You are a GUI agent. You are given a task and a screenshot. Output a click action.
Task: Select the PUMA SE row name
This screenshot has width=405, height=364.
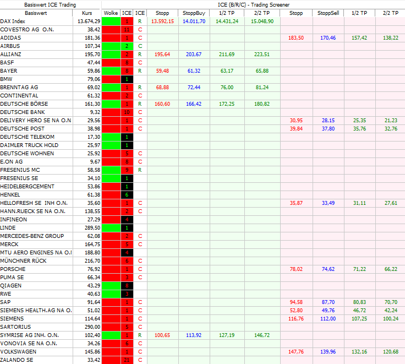pos(12,278)
